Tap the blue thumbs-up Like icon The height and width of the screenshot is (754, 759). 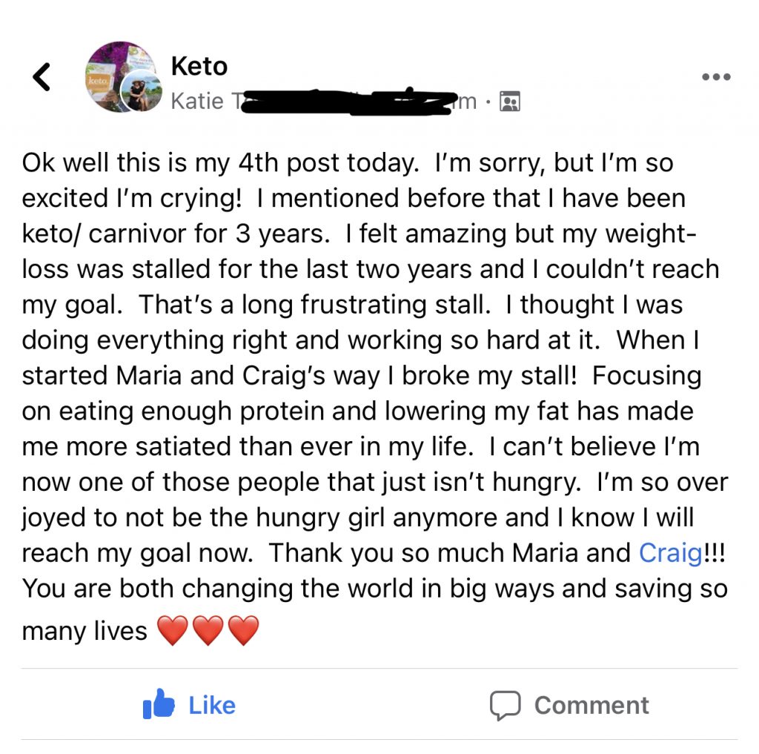pos(159,704)
